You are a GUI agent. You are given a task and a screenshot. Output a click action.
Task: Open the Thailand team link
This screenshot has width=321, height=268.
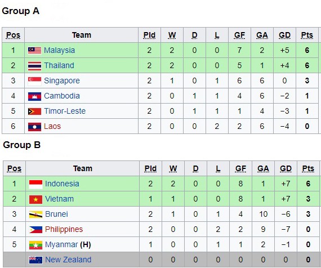pyautogui.click(x=59, y=65)
